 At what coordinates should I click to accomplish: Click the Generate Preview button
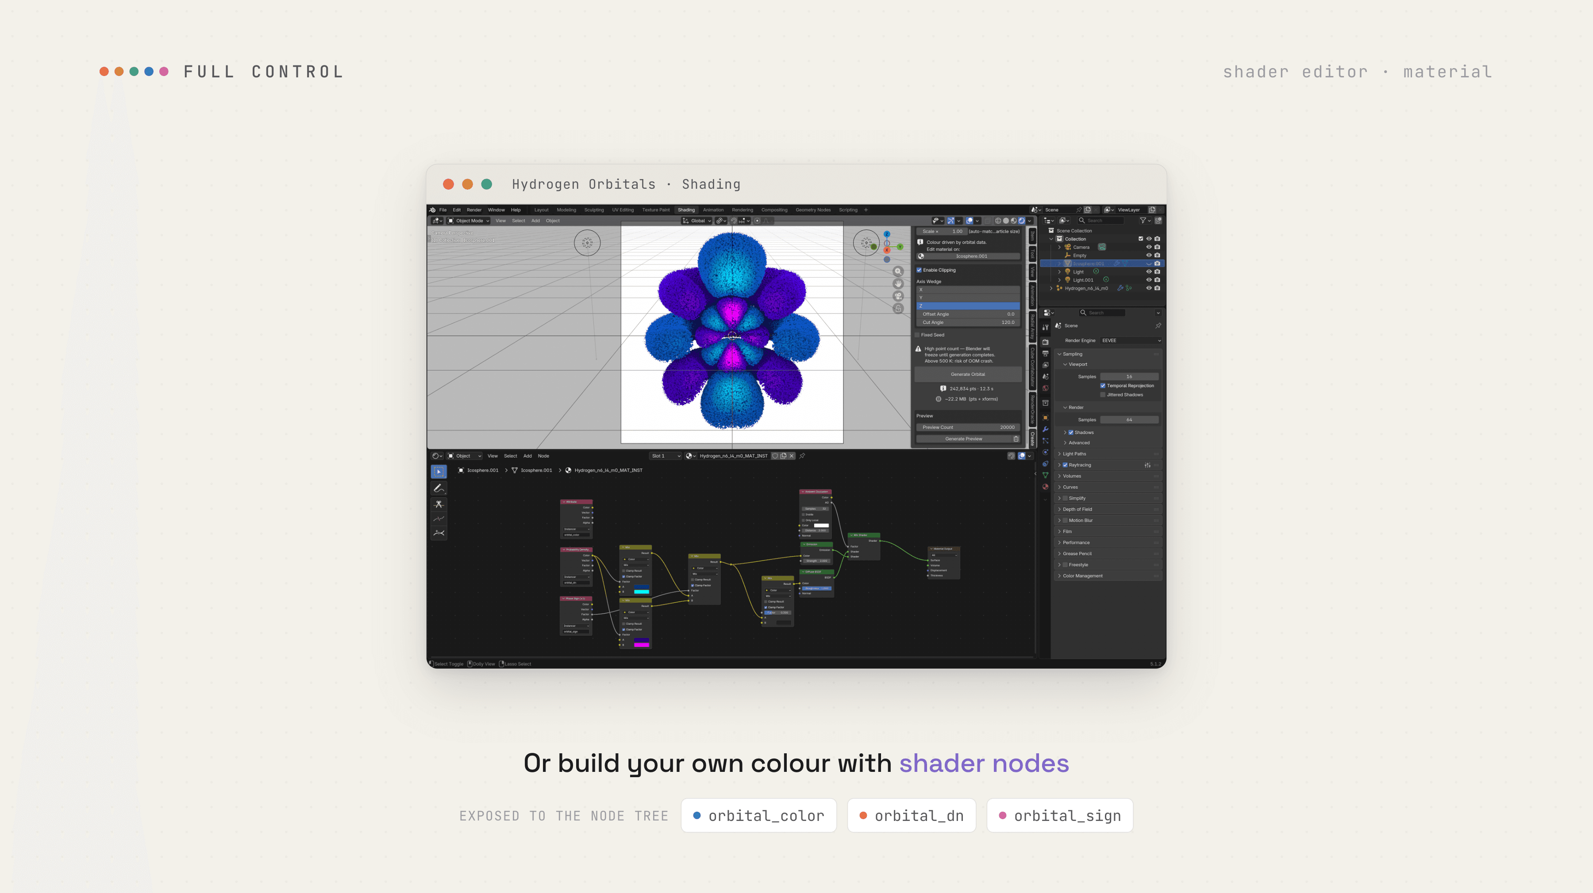click(x=963, y=439)
